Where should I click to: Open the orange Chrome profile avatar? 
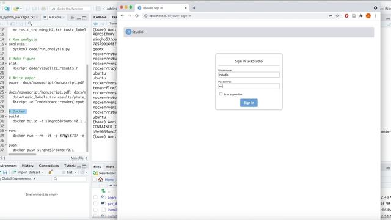(368, 16)
